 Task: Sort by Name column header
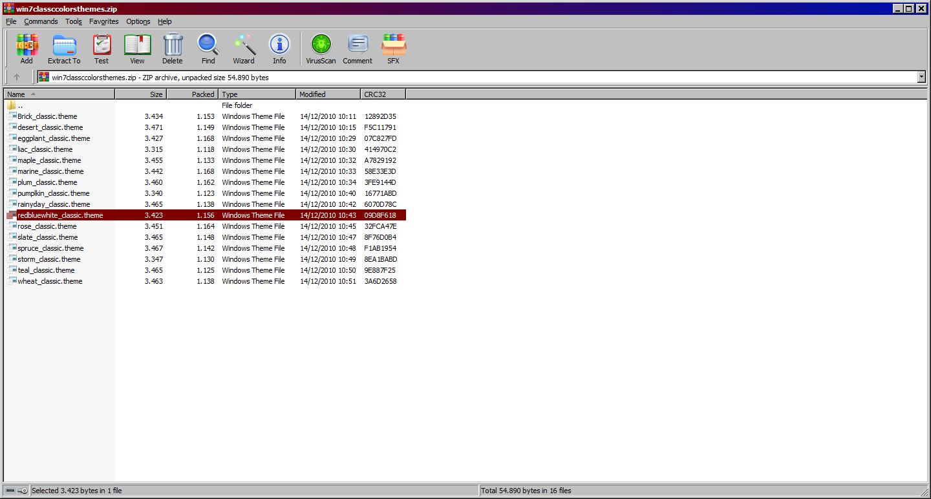pos(59,94)
